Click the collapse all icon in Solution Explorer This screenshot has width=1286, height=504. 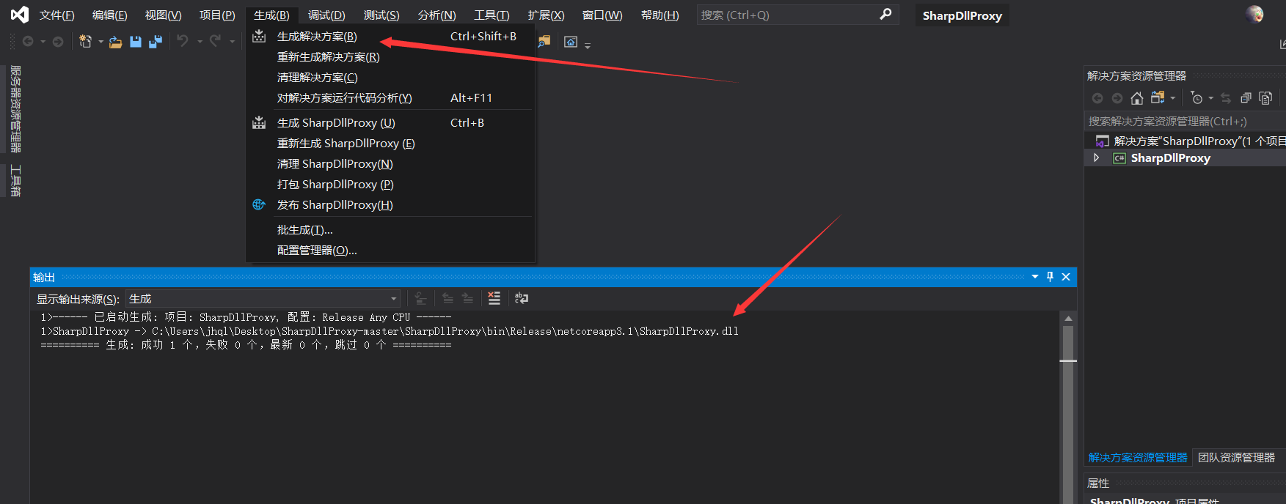1246,98
